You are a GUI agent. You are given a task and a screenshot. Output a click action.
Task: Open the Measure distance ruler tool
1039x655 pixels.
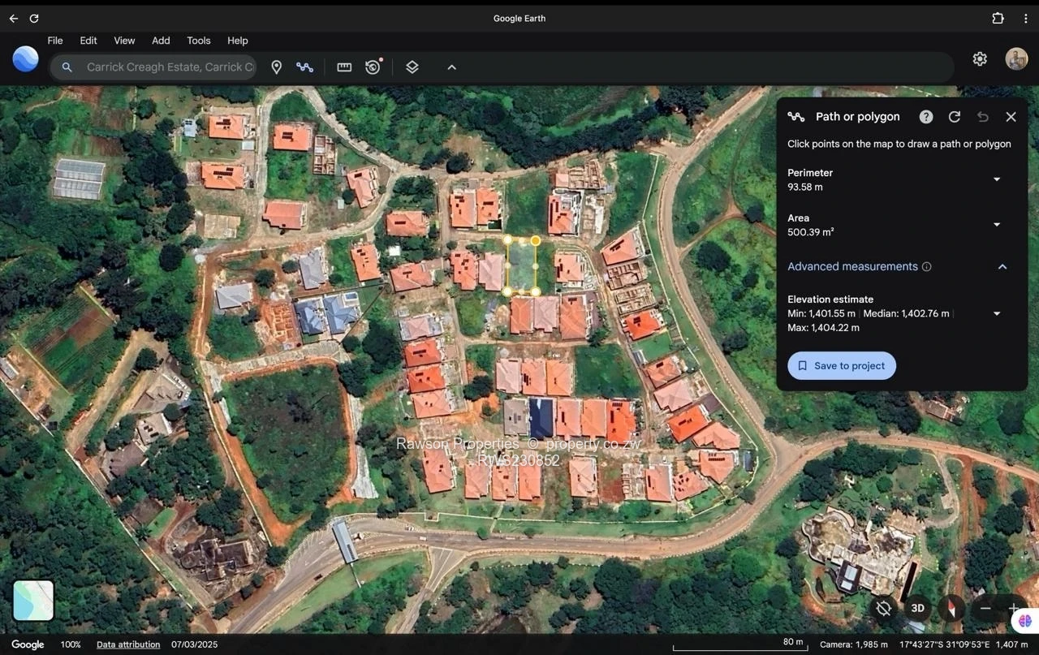344,67
